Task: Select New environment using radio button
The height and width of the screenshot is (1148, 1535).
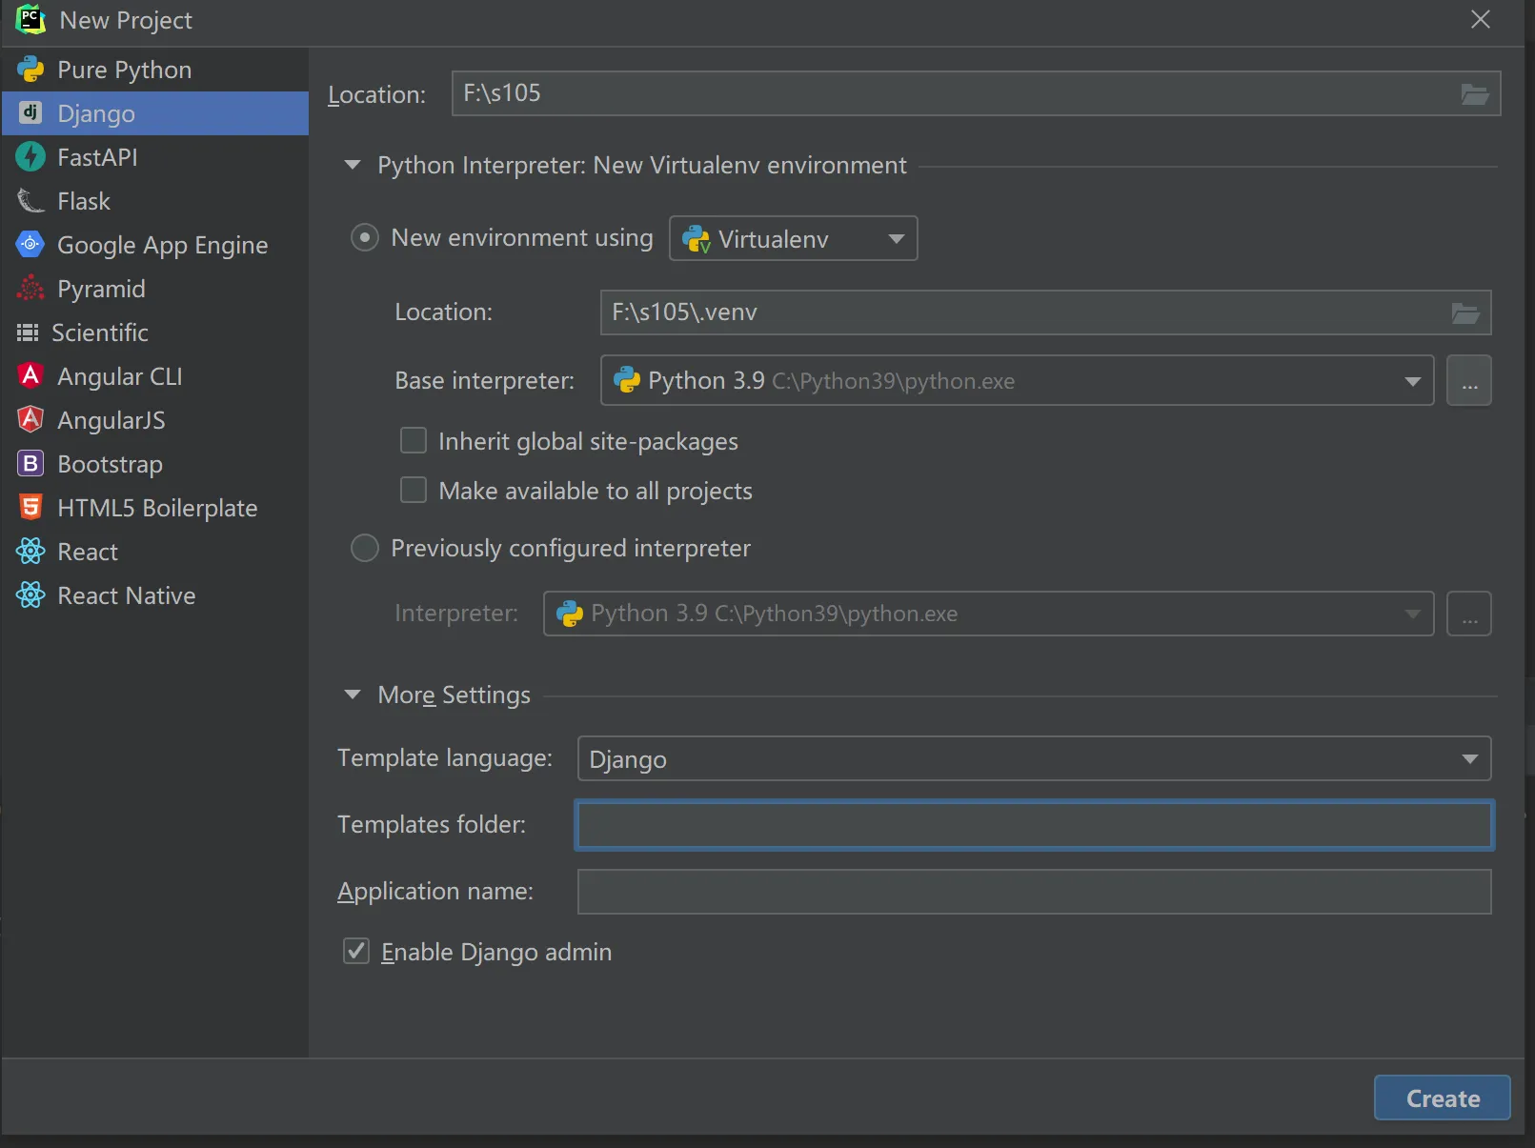Action: 365,237
